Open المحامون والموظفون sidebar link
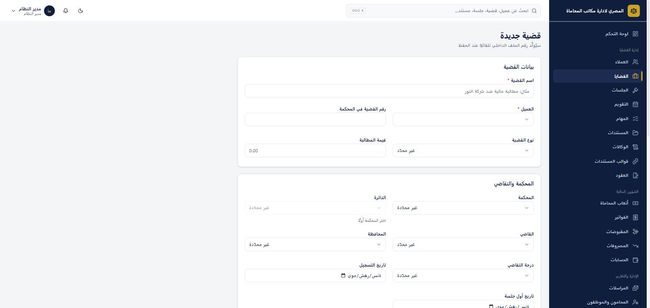Image resolution: width=650 pixels, height=308 pixels. pos(598,302)
